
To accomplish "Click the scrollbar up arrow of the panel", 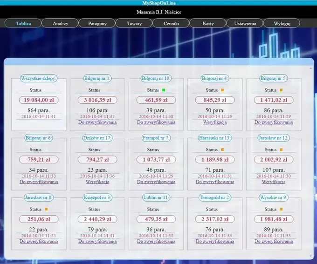I will 311,68.
